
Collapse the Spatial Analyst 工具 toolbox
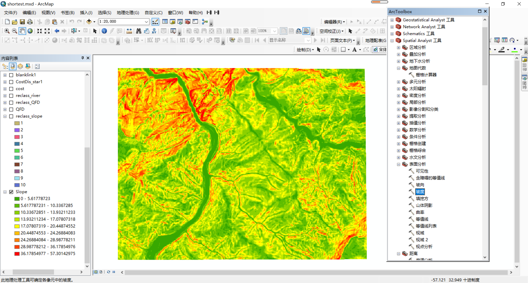[392, 40]
